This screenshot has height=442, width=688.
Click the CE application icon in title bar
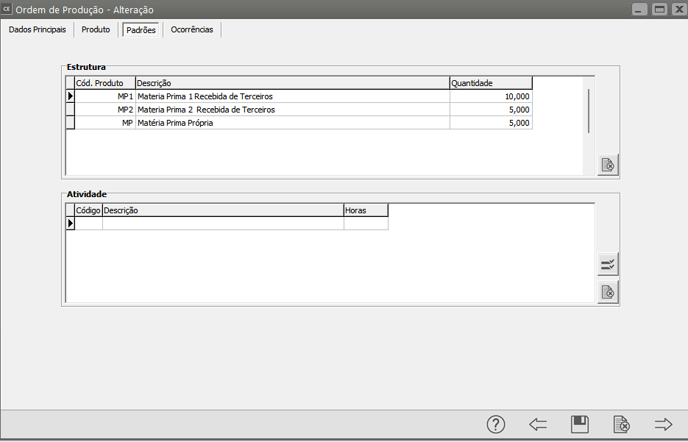click(7, 10)
